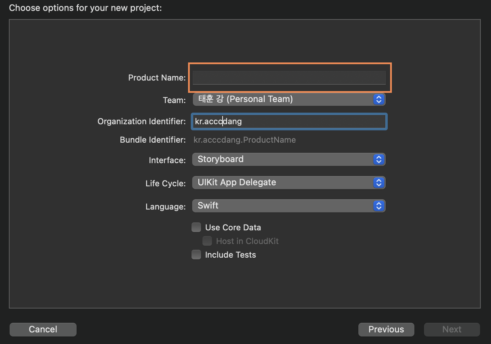Click the blue chevron icon on Life Cycle popup

point(379,183)
